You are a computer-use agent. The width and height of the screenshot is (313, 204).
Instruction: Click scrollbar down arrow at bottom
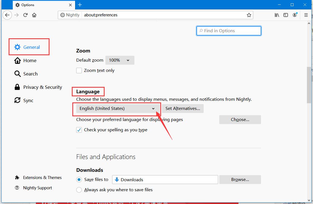click(309, 200)
